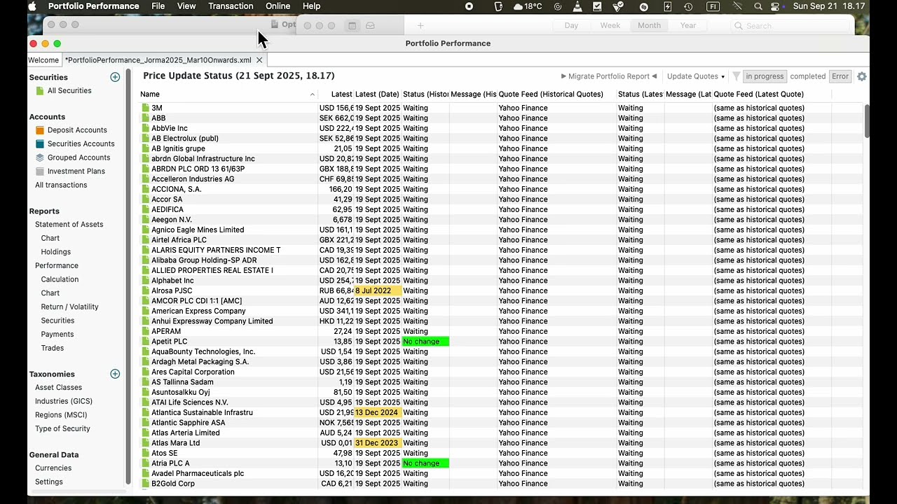Toggle the in progress filter

765,76
